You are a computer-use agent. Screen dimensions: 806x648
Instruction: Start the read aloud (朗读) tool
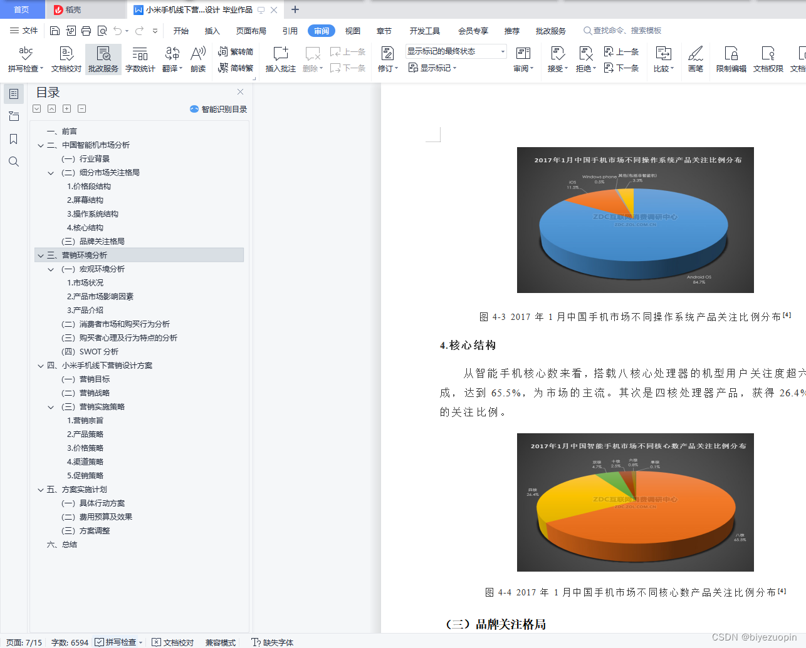[198, 59]
